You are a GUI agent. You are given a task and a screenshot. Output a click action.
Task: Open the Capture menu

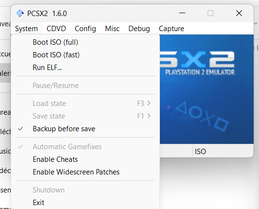172,29
